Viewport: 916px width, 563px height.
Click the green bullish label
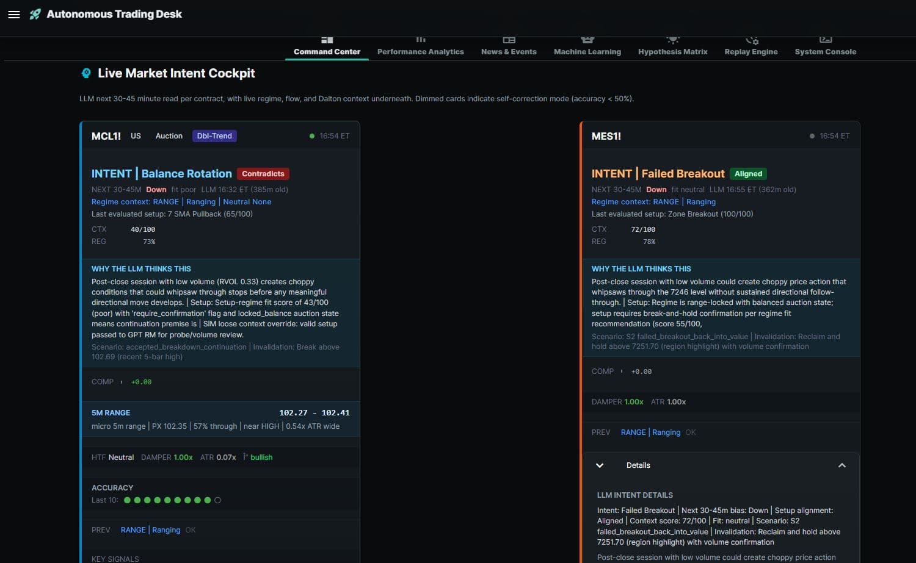[261, 457]
